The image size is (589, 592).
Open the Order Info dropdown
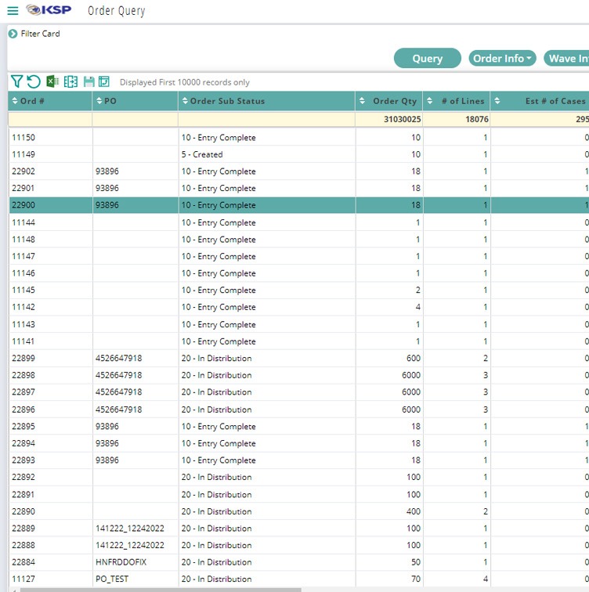(x=502, y=59)
